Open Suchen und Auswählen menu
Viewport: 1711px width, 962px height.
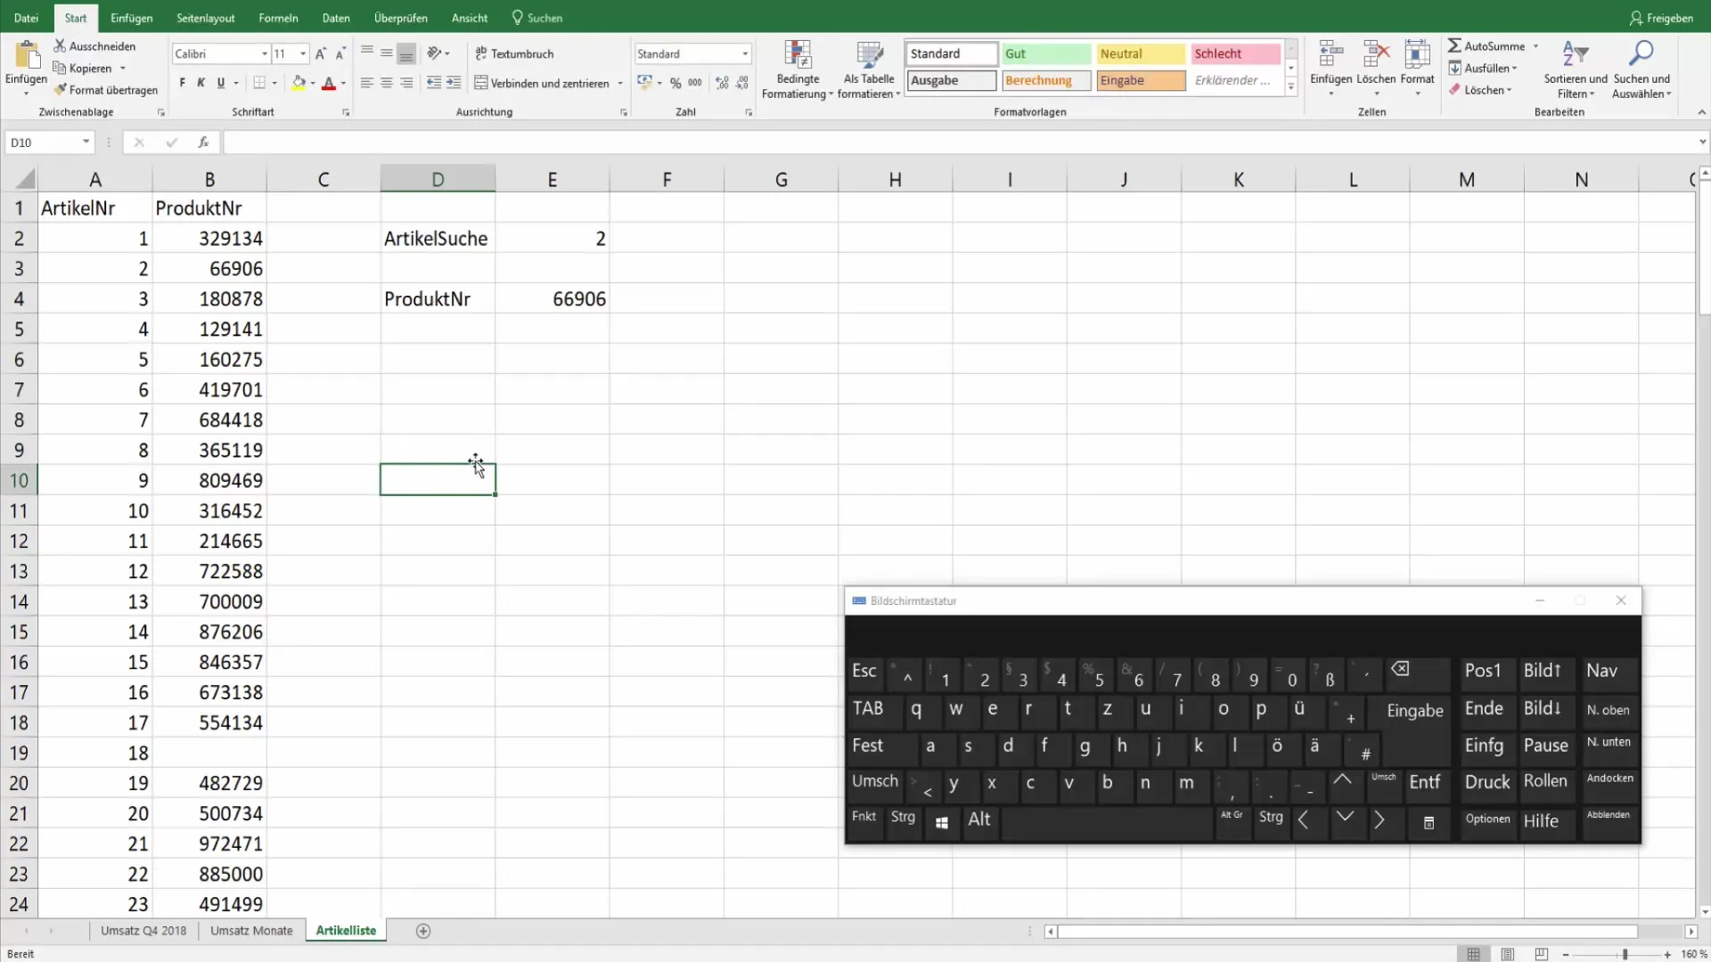coord(1641,69)
